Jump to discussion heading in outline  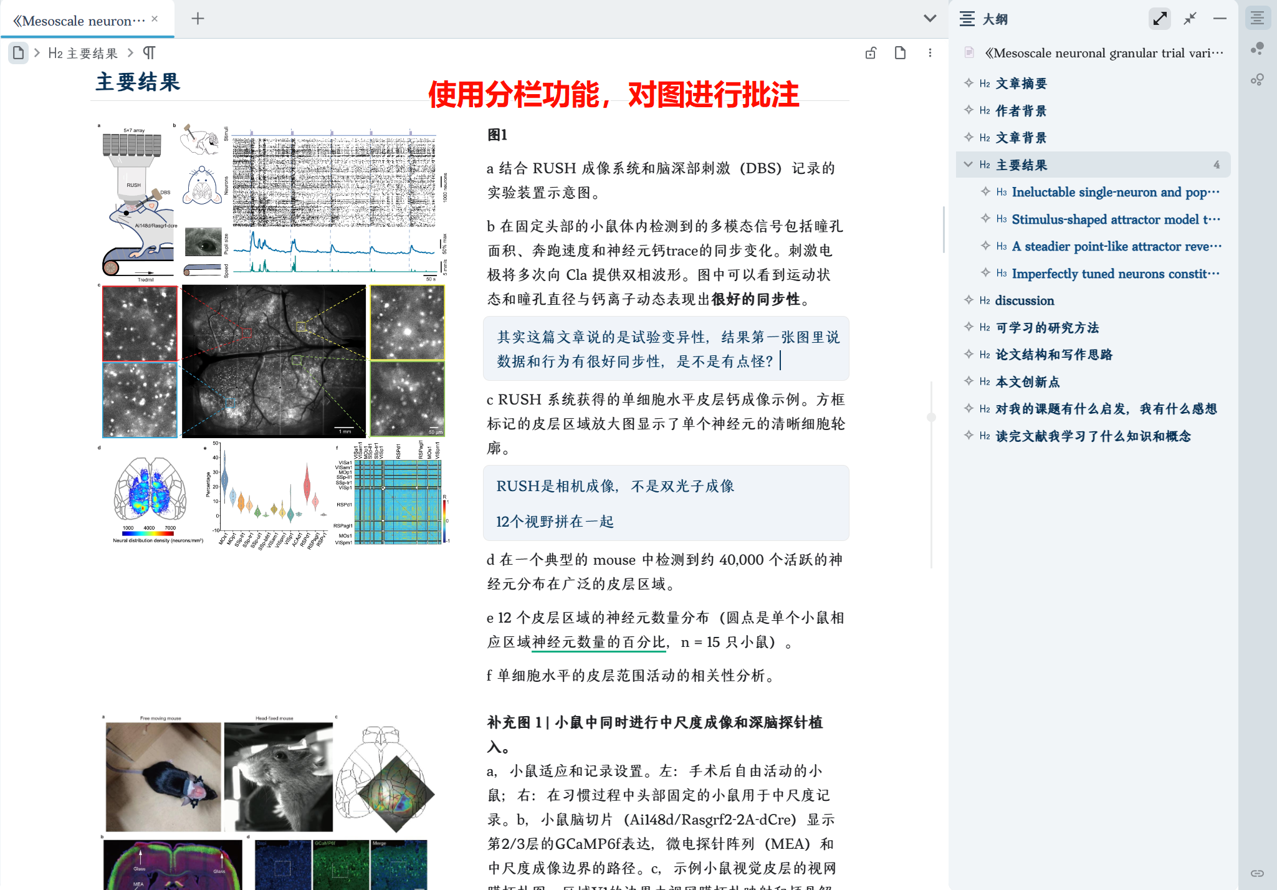pyautogui.click(x=1024, y=300)
